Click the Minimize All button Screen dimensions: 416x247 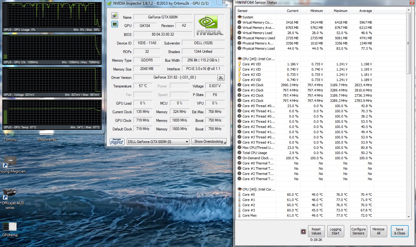379,231
